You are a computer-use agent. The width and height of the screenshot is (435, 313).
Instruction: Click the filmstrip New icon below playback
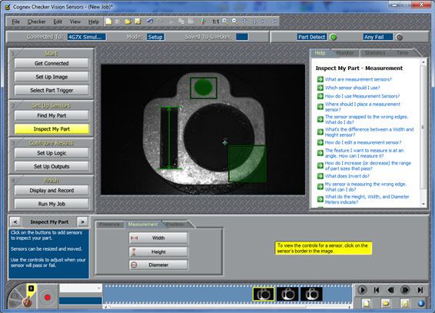pos(366,303)
